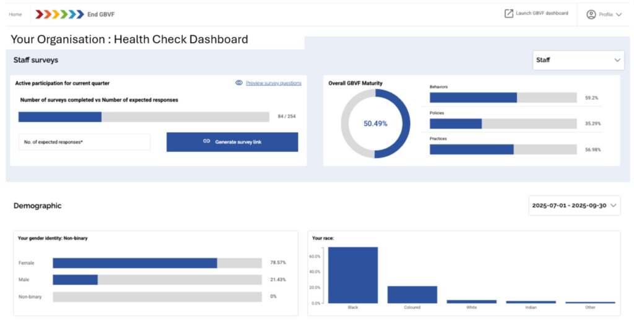The height and width of the screenshot is (328, 634).
Task: Click the Launch GBVF dashboard external-link icon
Action: [x=508, y=14]
